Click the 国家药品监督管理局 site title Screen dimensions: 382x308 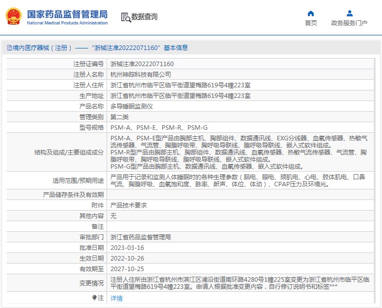pos(67,14)
